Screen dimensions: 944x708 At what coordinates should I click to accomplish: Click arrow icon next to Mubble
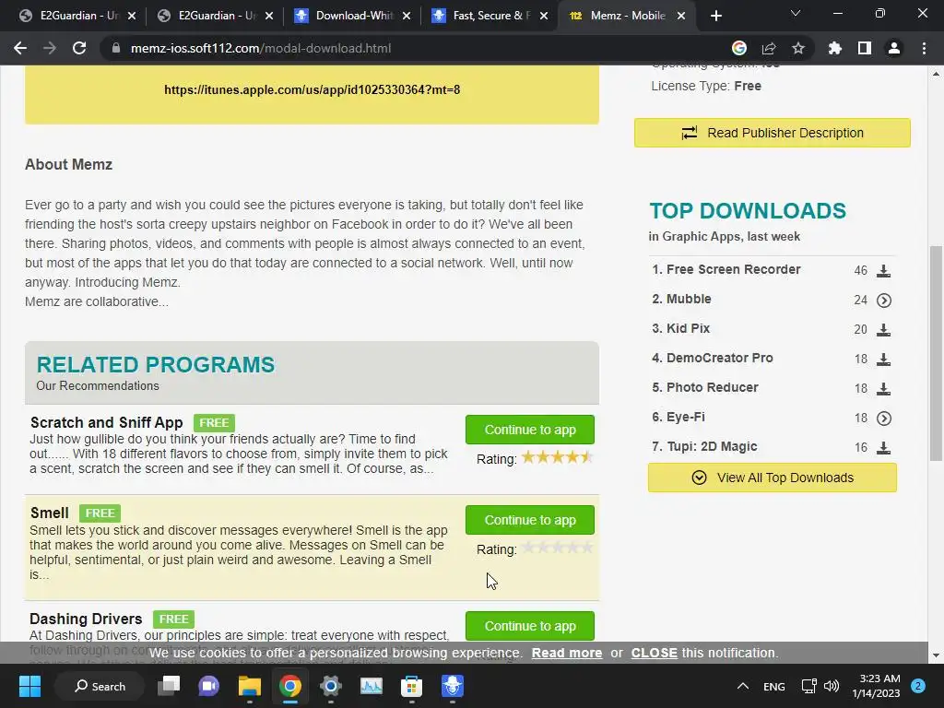tap(883, 301)
